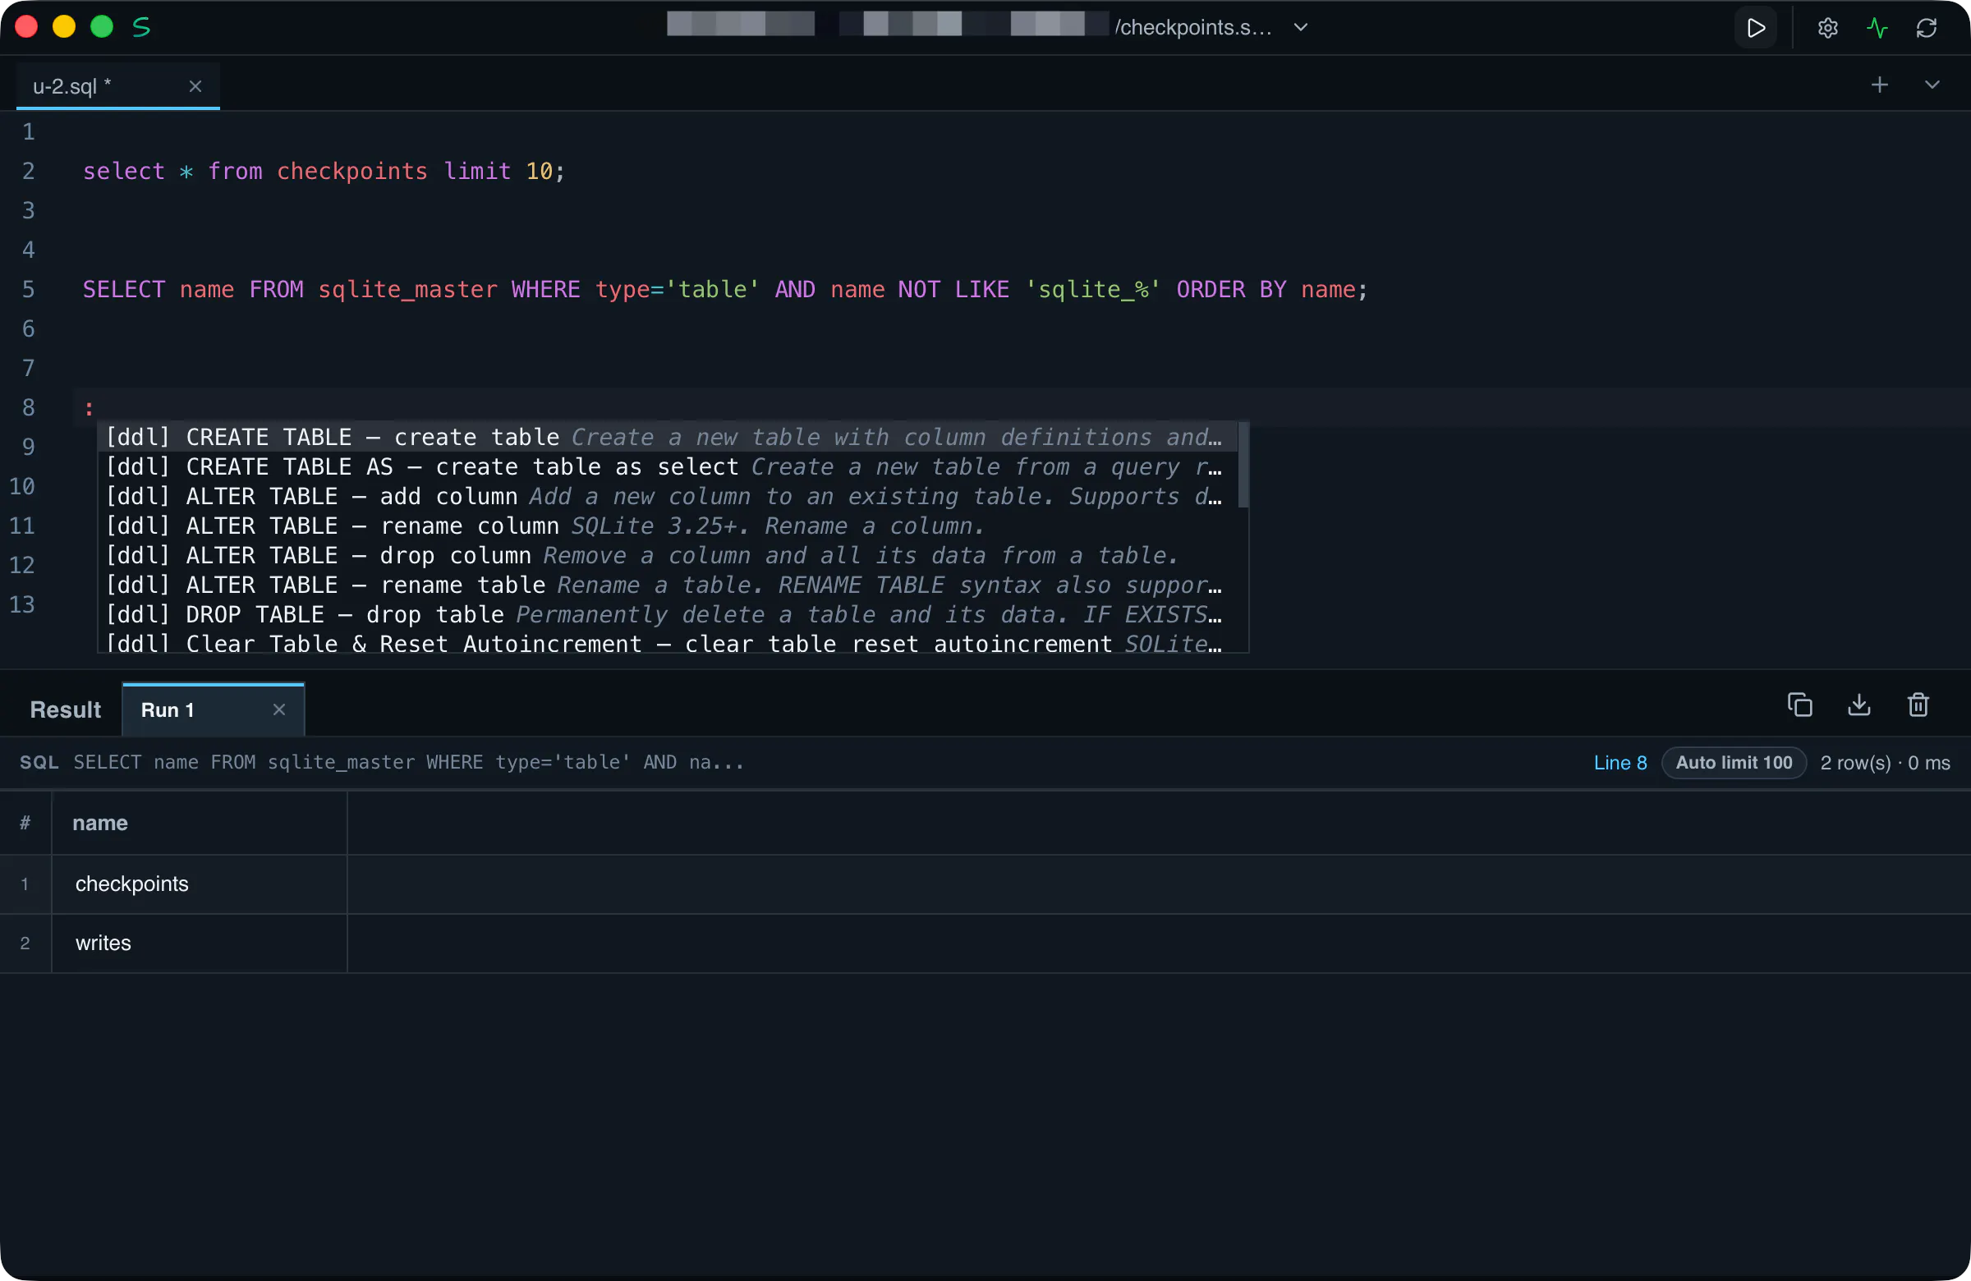The height and width of the screenshot is (1281, 1971).
Task: Click line number 10 in gutter
Action: (22, 486)
